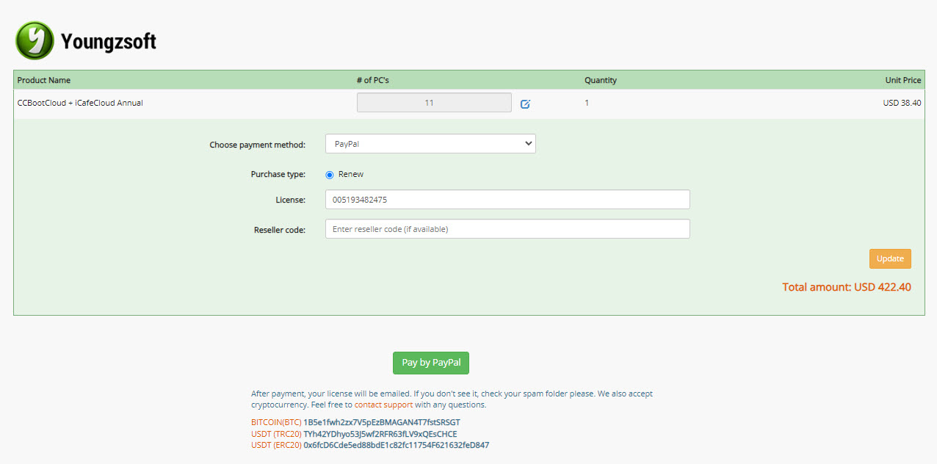Click the reseller code entry box
The width and height of the screenshot is (937, 464).
click(507, 228)
